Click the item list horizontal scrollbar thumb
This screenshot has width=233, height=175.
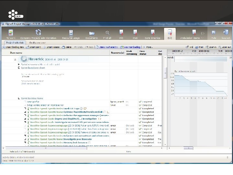point(46,148)
